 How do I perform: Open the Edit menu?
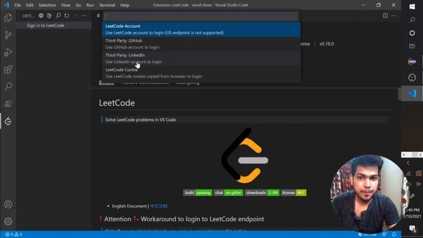coord(30,5)
